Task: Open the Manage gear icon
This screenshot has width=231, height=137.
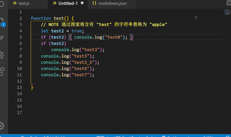Action: (x=2, y=126)
